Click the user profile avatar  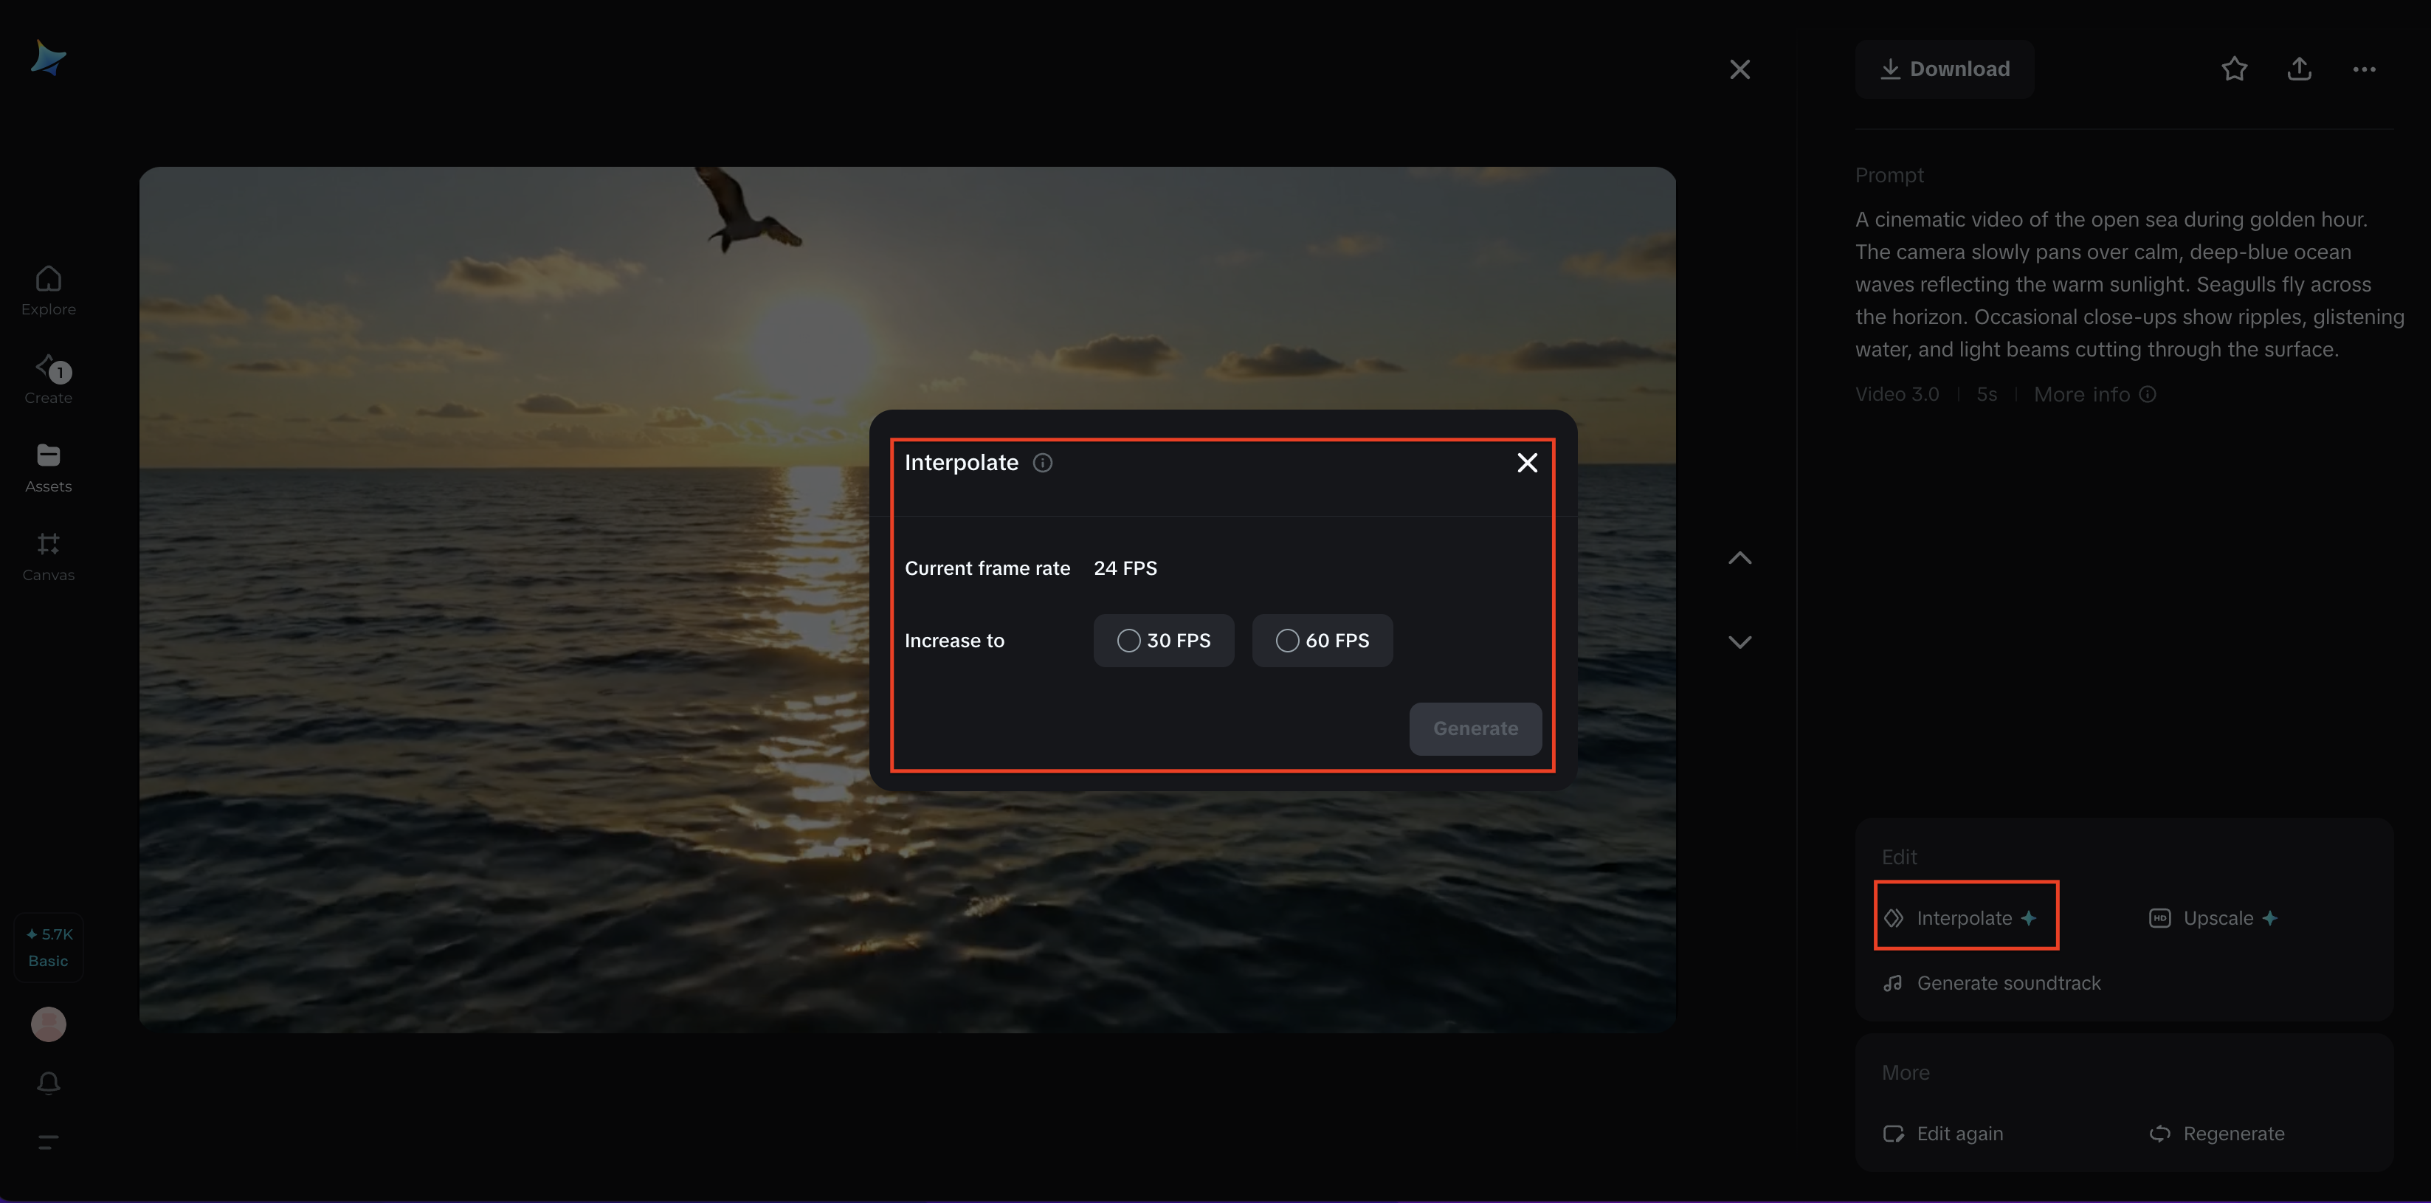point(48,1024)
